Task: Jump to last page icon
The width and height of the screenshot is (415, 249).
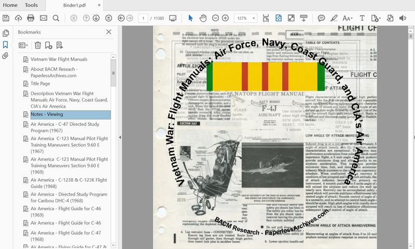Action: pos(108,18)
